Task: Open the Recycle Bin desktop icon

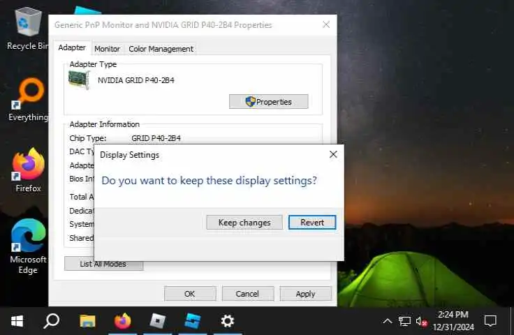Action: tap(27, 29)
